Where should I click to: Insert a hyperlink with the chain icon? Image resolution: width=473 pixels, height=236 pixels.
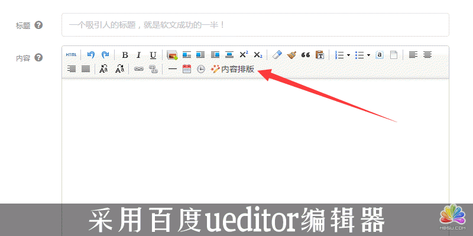[x=139, y=69]
